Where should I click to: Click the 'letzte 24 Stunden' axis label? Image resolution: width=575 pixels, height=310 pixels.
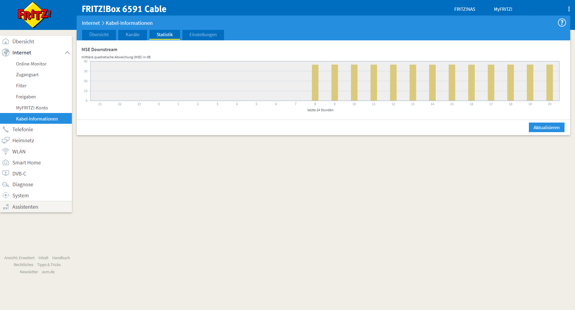coord(320,110)
